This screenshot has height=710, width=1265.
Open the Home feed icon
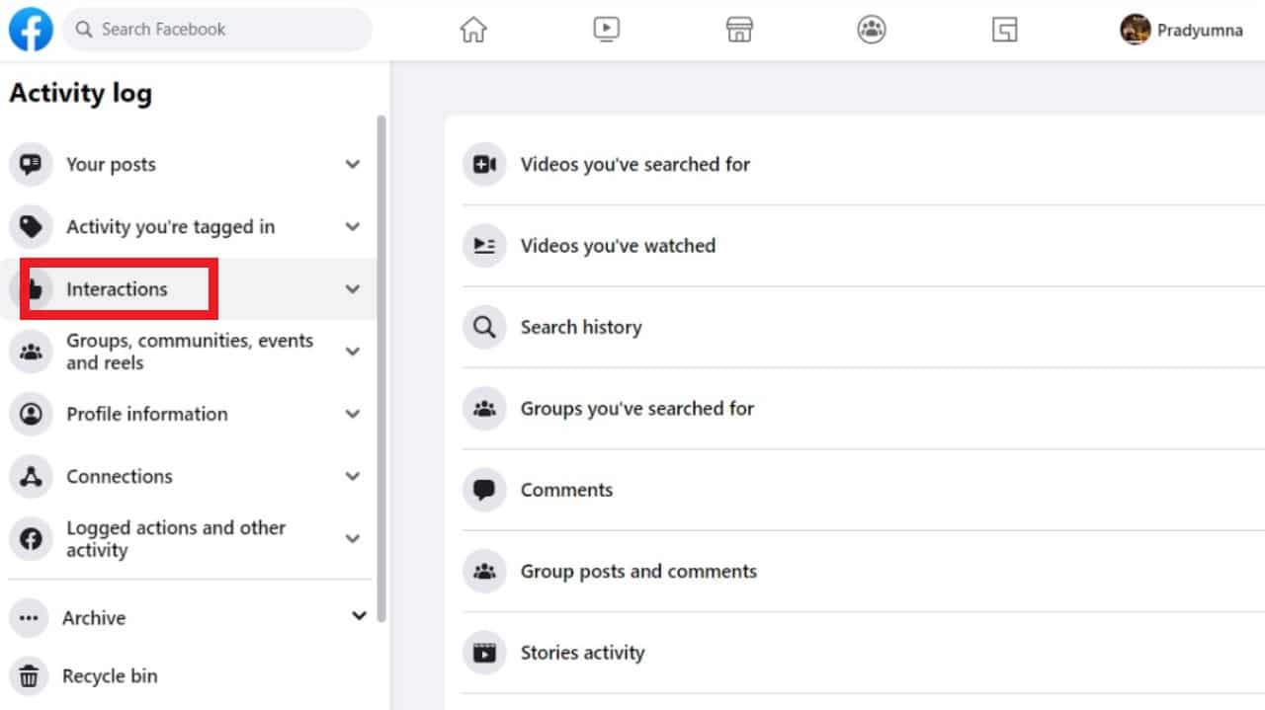coord(473,30)
